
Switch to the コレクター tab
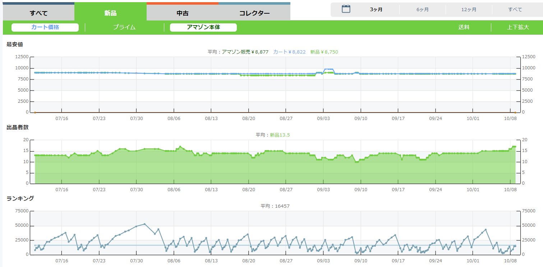pyautogui.click(x=254, y=13)
